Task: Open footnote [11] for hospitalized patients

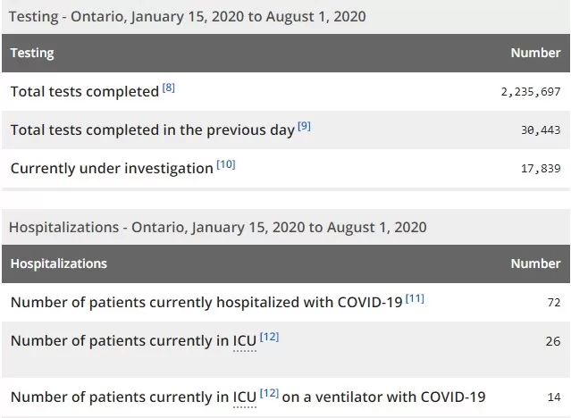Action: click(415, 298)
